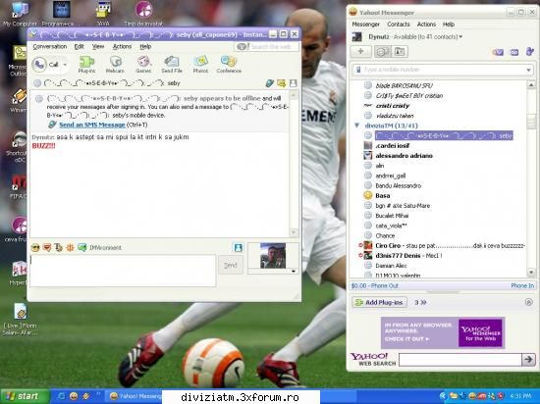Open the Dynutz availability status dropdown
Image resolution: width=540 pixels, height=404 pixels.
(460, 37)
